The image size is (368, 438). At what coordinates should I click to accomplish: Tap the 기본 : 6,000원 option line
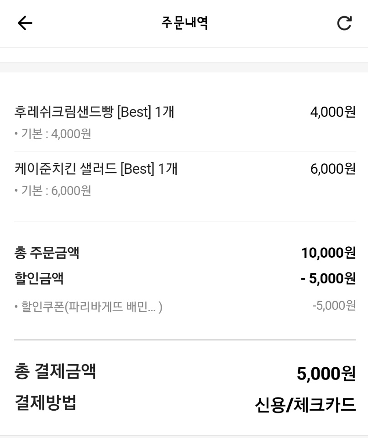pos(53,191)
